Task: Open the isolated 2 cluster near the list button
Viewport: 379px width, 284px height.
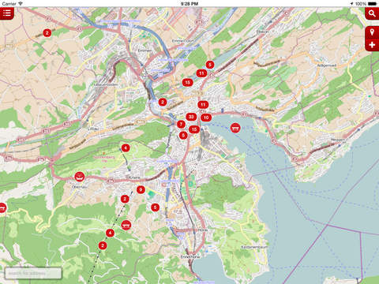Action: (x=47, y=33)
